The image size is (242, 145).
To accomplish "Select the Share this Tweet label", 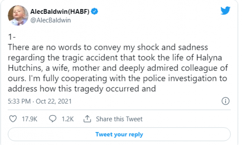I will tap(119, 119).
